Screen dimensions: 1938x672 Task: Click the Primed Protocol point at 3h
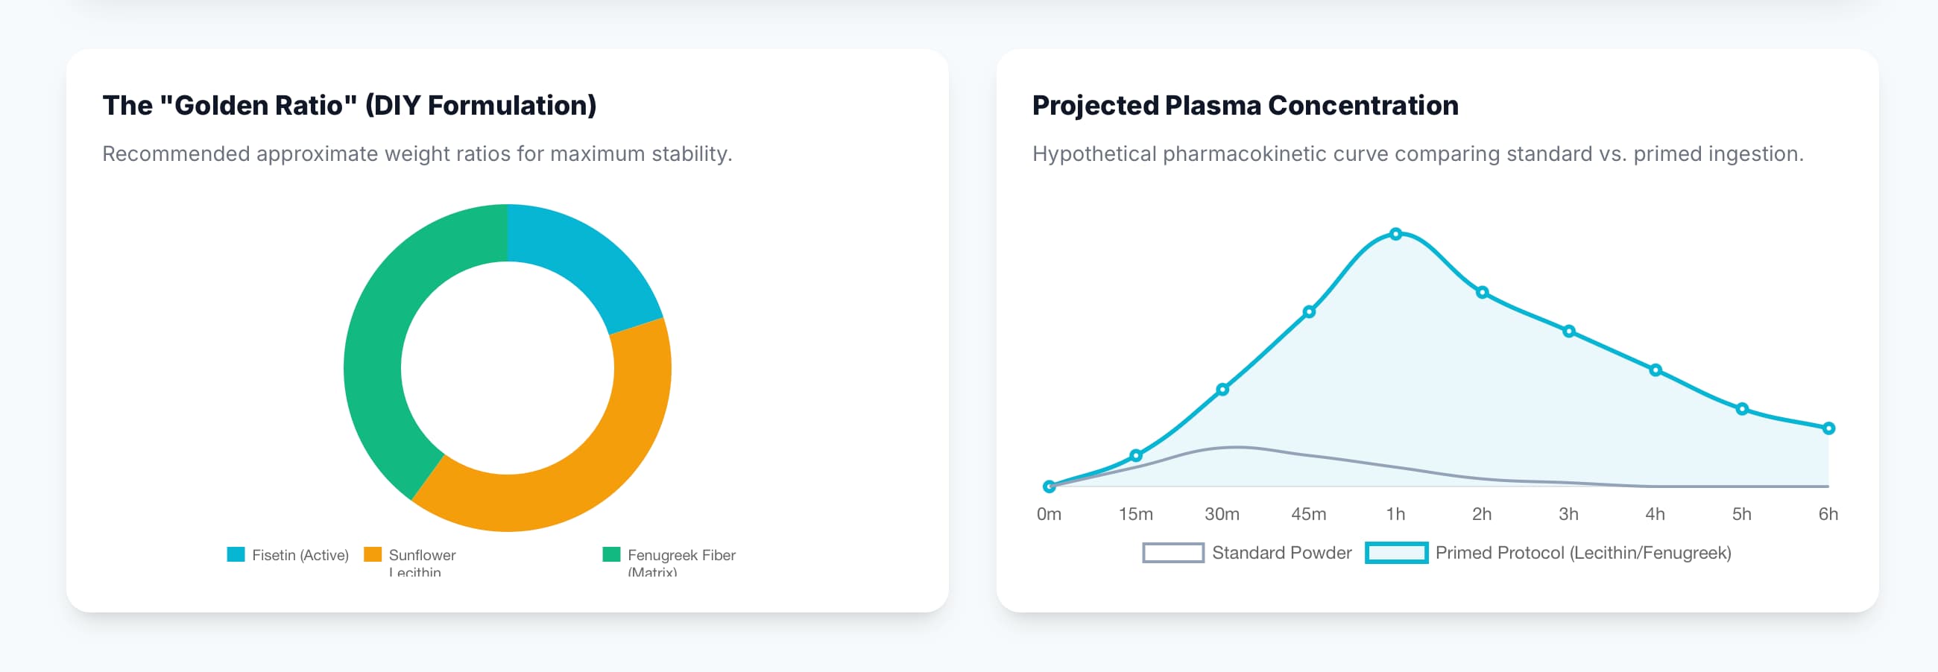[1568, 332]
